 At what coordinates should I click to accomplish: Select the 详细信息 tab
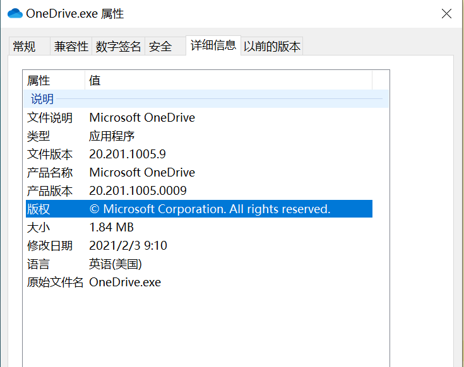[x=213, y=45]
